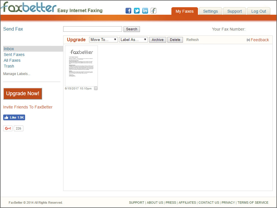Click the Send Fax link
This screenshot has height=208, width=277.
(13, 29)
